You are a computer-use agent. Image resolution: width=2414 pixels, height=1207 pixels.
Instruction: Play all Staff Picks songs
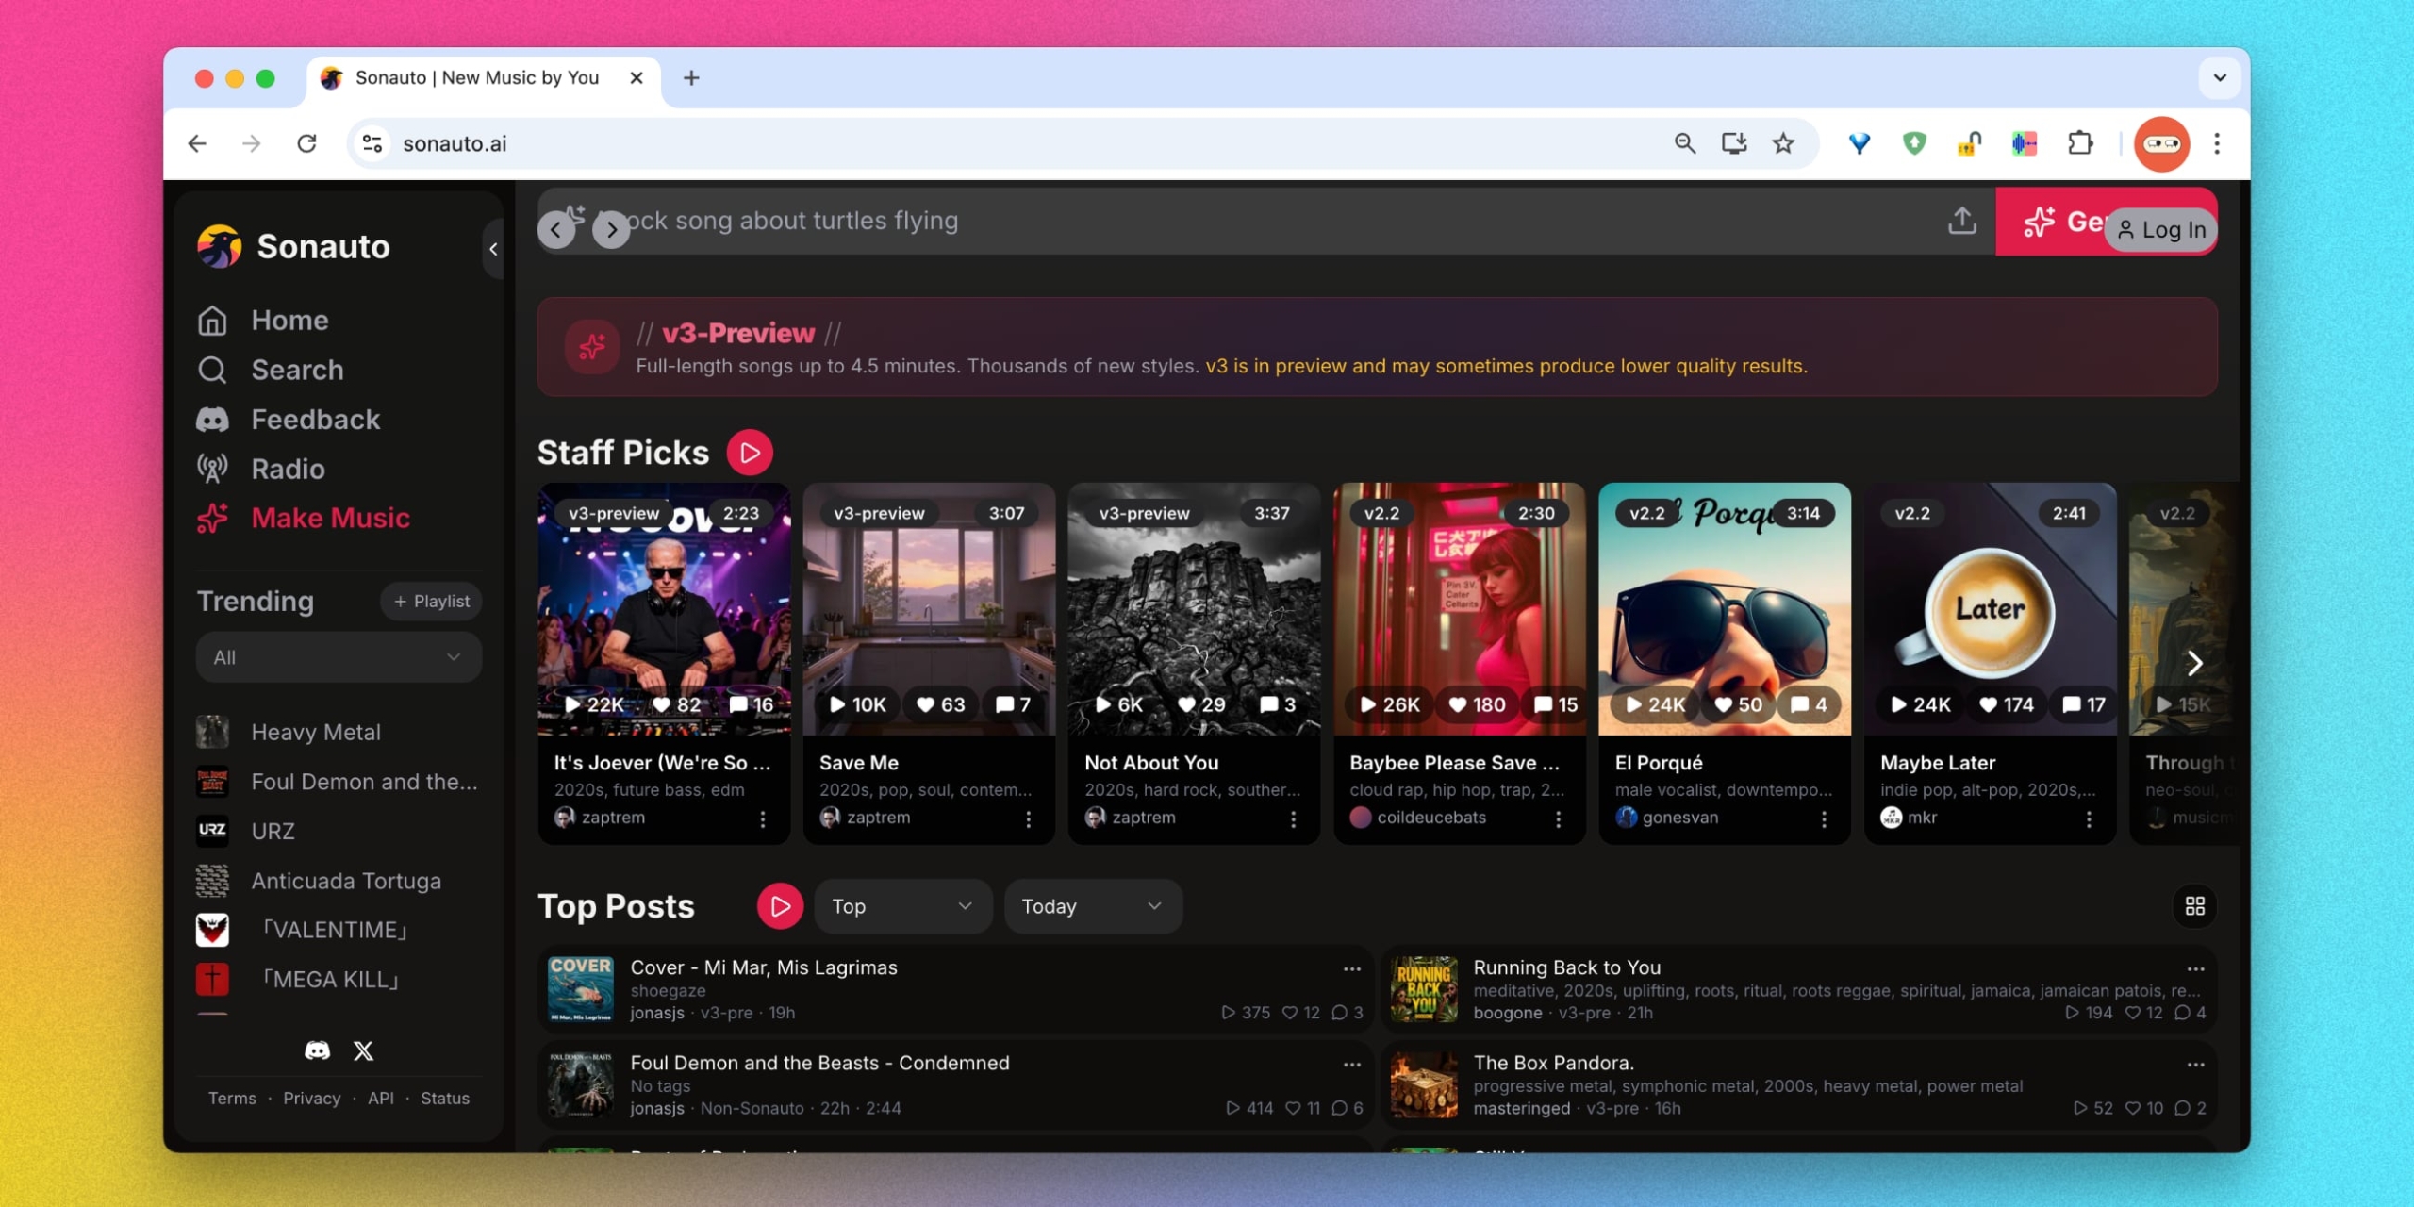pos(750,453)
